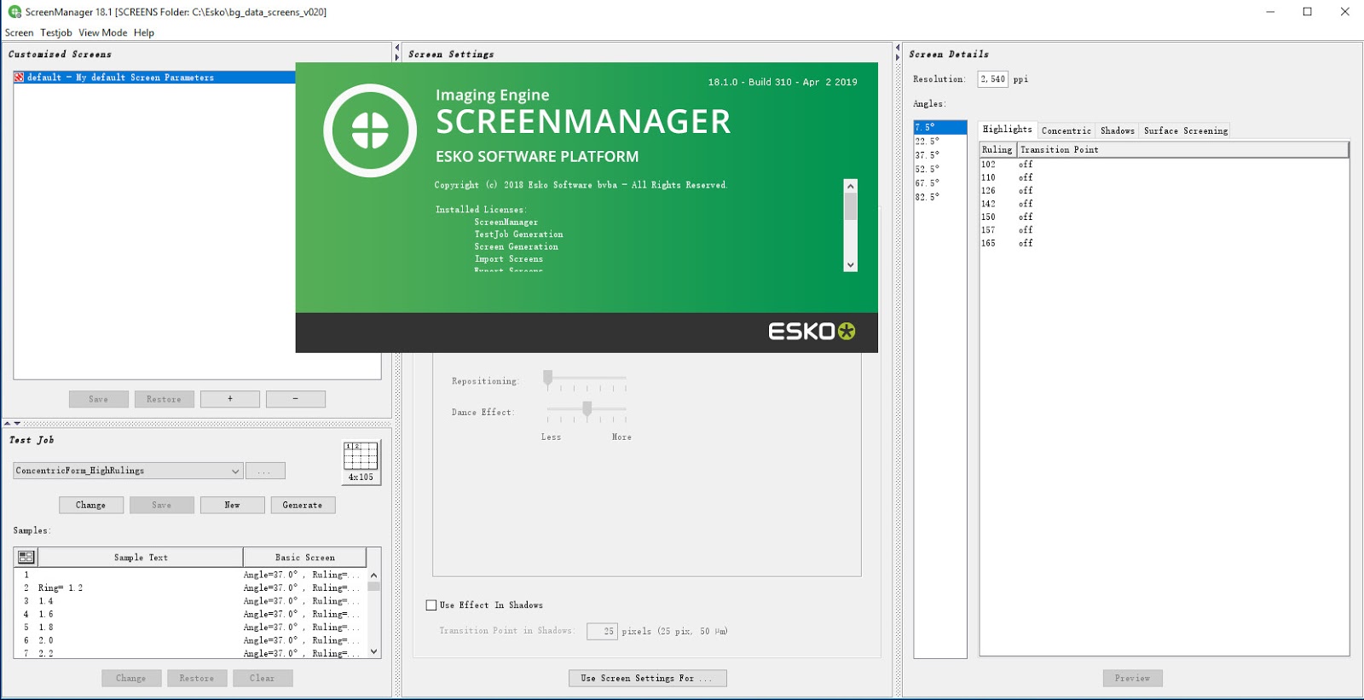Click the samples table layout icon in header
This screenshot has width=1364, height=700.
pos(26,558)
